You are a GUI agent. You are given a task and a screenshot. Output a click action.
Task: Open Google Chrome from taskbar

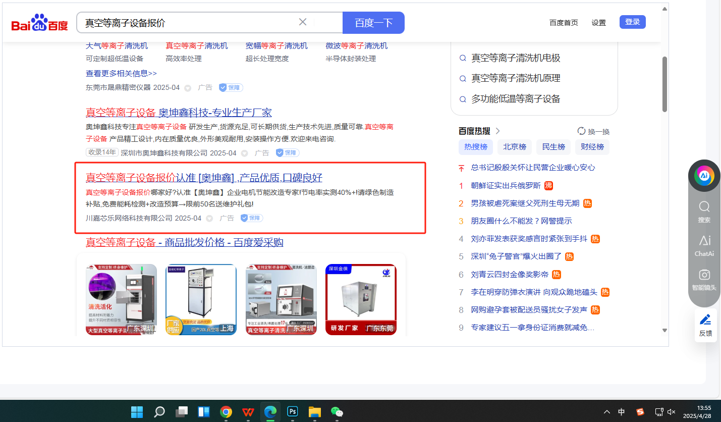tap(226, 412)
